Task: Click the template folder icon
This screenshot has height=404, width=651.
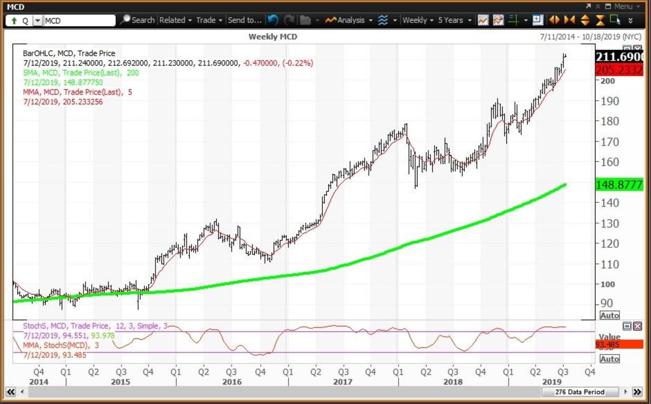Action: point(305,20)
